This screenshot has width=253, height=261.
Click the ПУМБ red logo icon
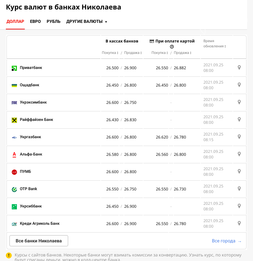click(x=14, y=172)
